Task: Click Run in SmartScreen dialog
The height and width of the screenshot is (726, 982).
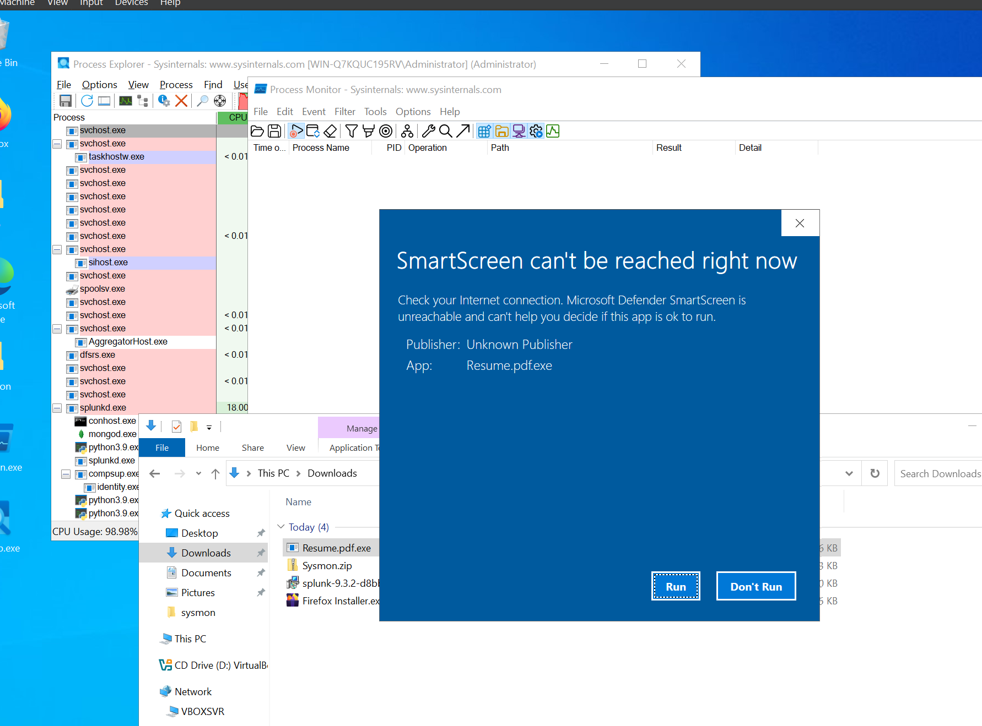Action: coord(676,586)
